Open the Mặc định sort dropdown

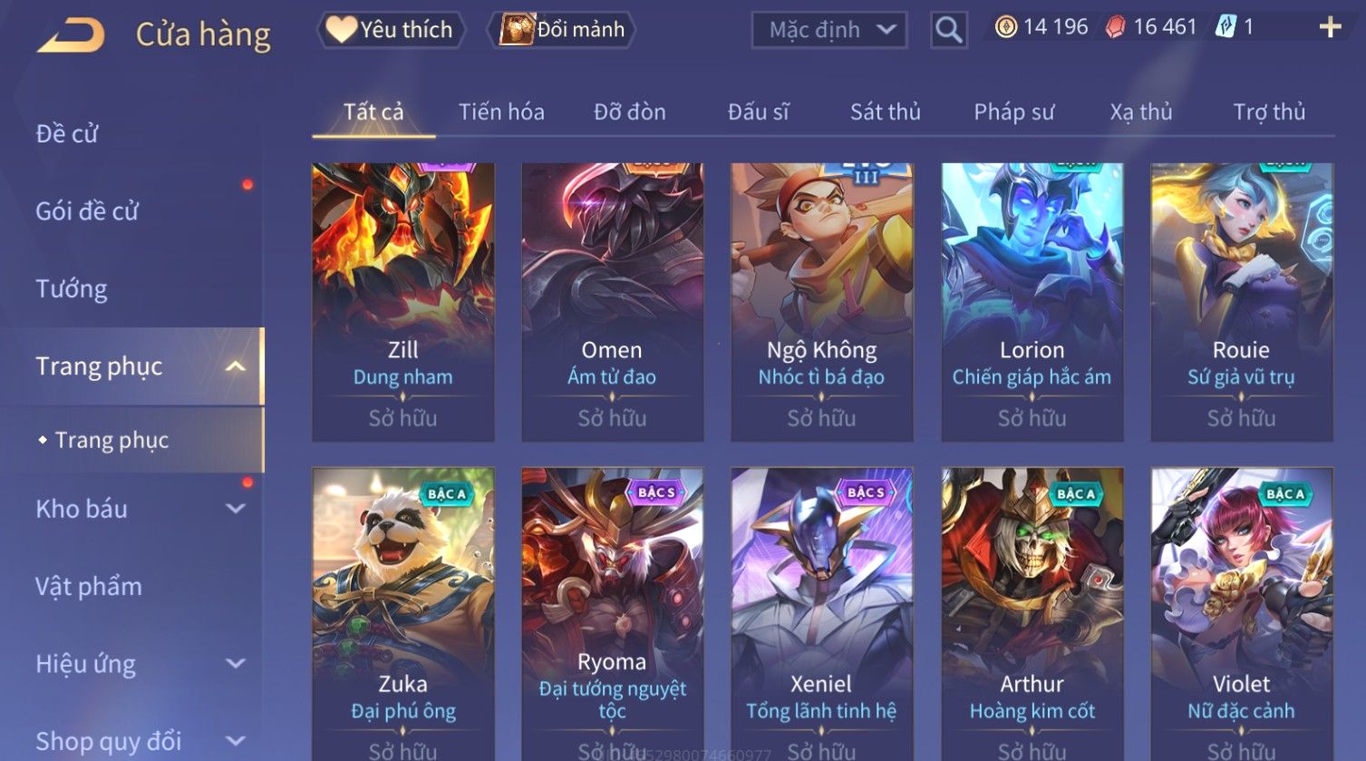click(829, 30)
